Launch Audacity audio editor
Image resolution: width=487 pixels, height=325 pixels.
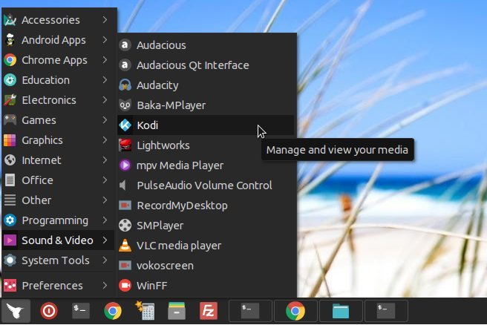[x=206, y=85]
